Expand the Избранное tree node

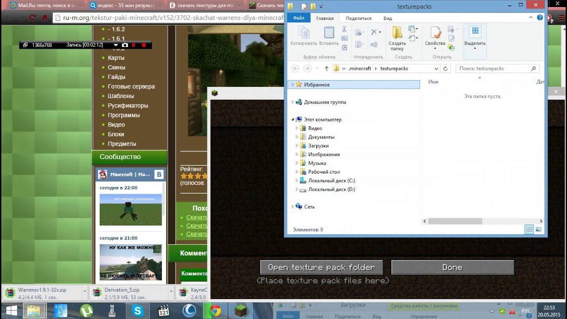[x=292, y=85]
